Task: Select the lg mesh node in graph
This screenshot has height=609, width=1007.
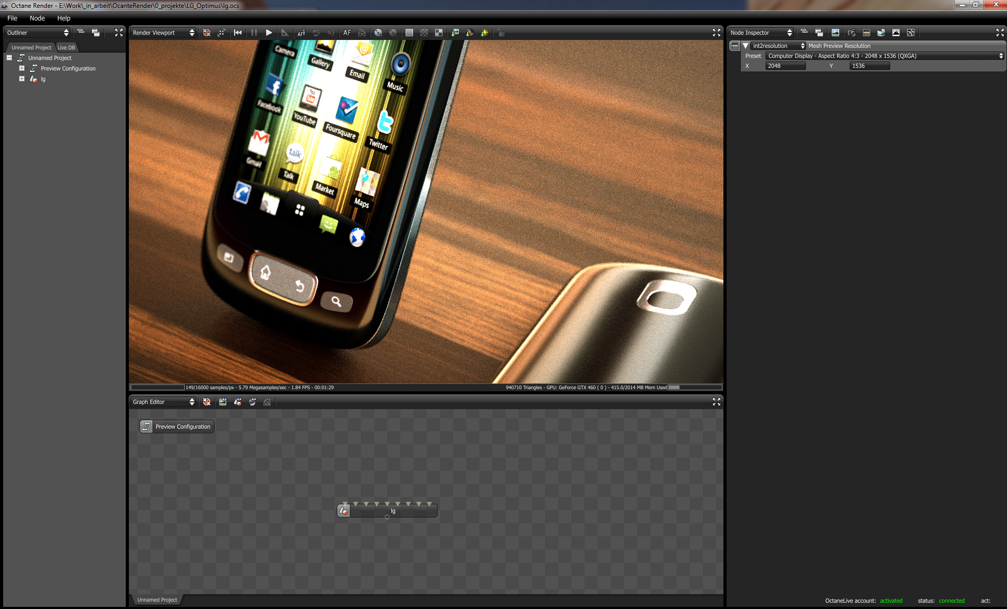Action: [x=387, y=511]
